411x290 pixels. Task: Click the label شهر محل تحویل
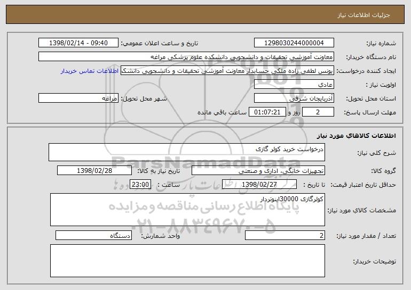[144, 99]
